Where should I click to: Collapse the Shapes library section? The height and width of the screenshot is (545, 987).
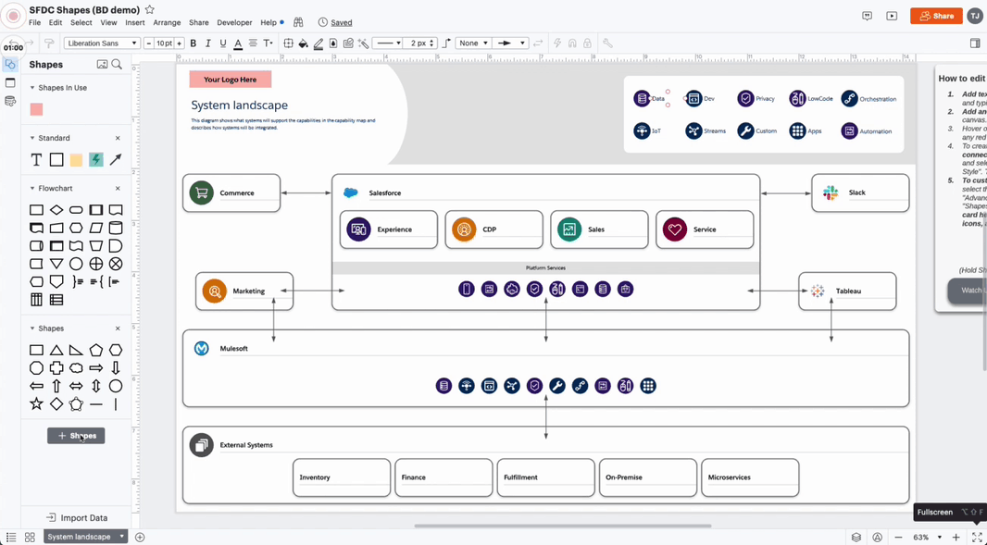[x=32, y=328]
